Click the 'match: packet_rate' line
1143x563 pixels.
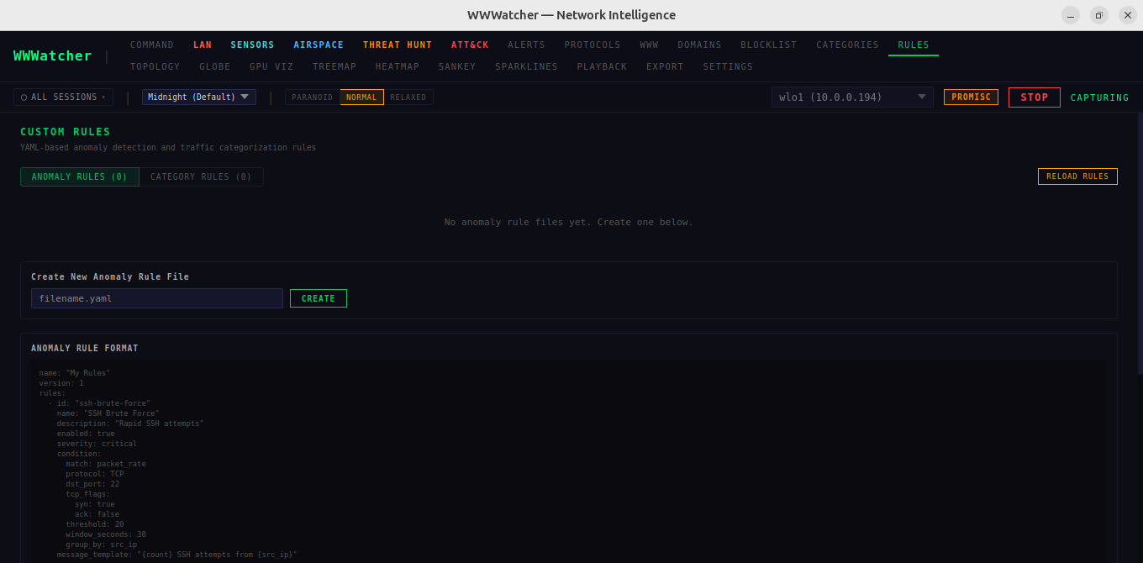point(106,464)
